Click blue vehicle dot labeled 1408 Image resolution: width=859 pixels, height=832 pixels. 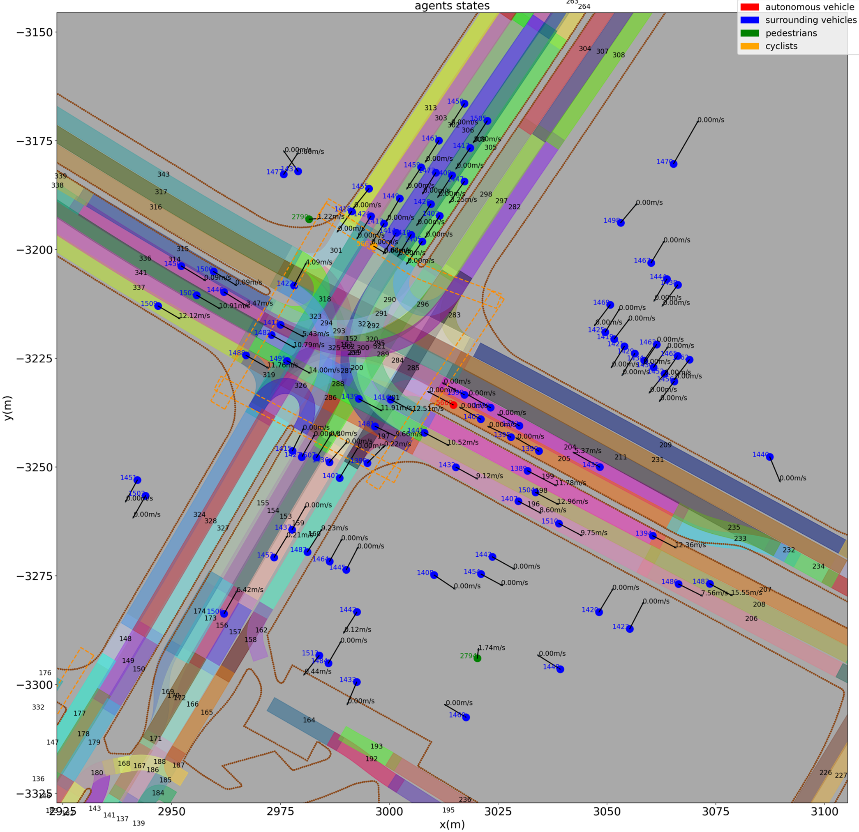pos(434,575)
